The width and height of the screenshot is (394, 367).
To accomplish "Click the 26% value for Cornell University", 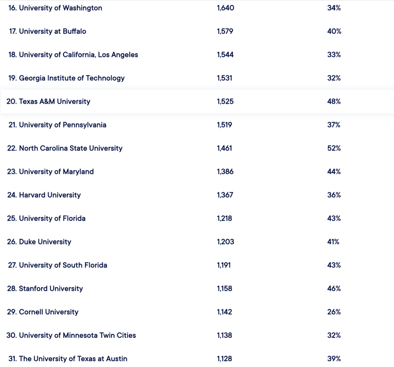I will click(334, 312).
